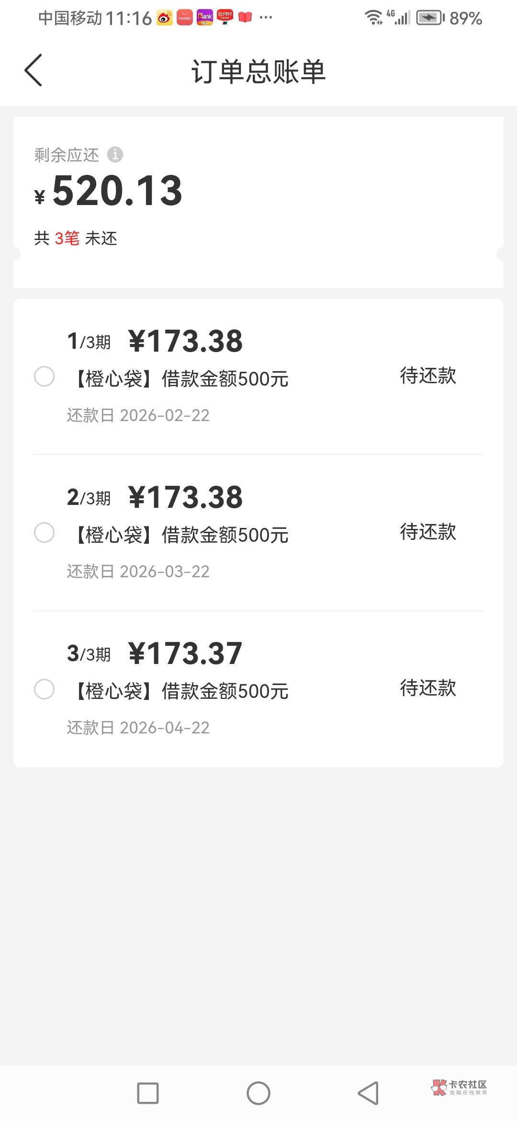Tap the Weibo notification icon
Viewport: 517px width, 1121px height.
tap(165, 18)
